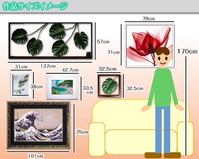
Task: Click the Great Wave framed print
Action: (x=39, y=125)
